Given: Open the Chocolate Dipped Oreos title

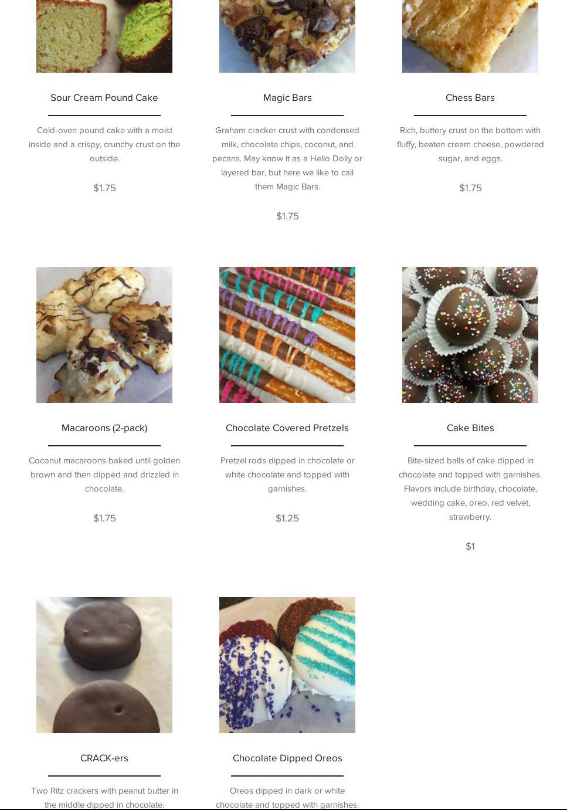Looking at the screenshot, I should click(287, 758).
